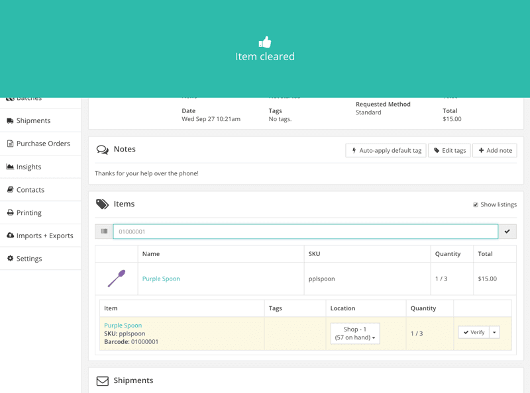Expand the dropdown arrow next to Verify
The image size is (530, 393).
coord(494,332)
